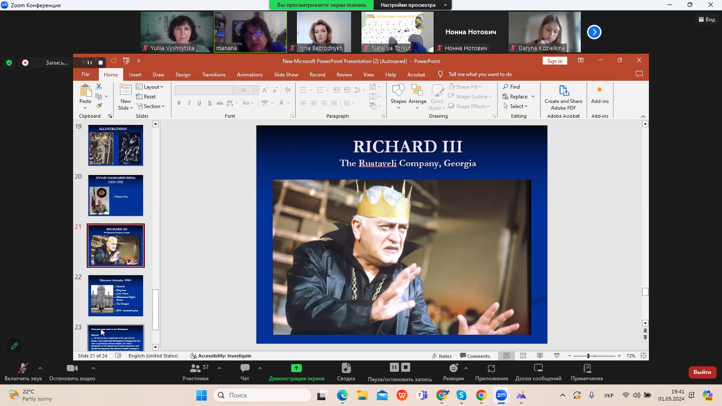The image size is (722, 406).
Task: Open the Slide Show ribbon tab
Action: [x=286, y=75]
